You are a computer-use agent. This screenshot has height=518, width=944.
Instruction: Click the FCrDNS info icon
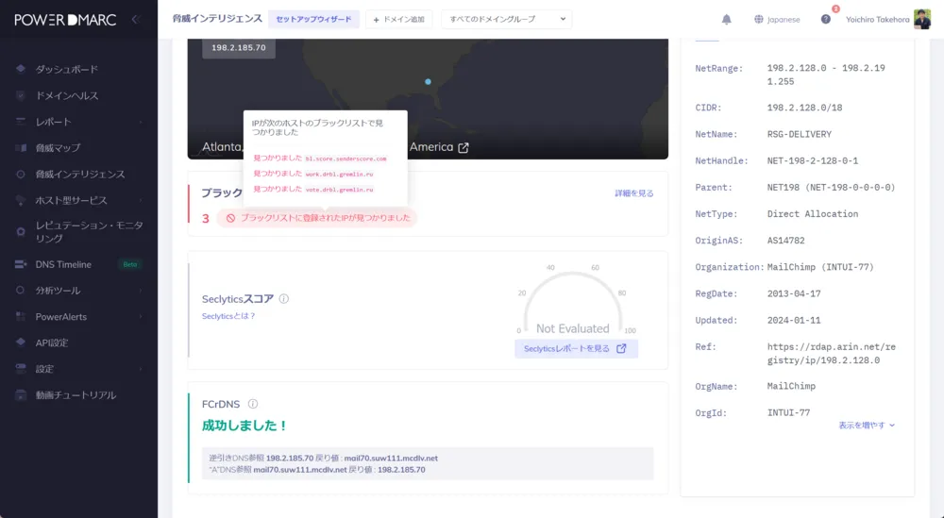253,404
